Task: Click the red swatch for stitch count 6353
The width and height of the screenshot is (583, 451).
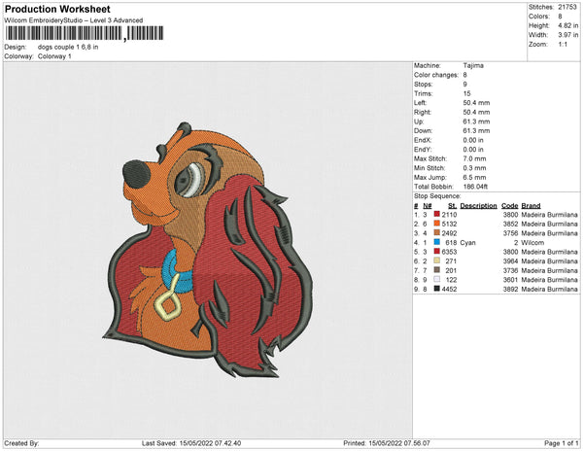Action: pyautogui.click(x=437, y=252)
